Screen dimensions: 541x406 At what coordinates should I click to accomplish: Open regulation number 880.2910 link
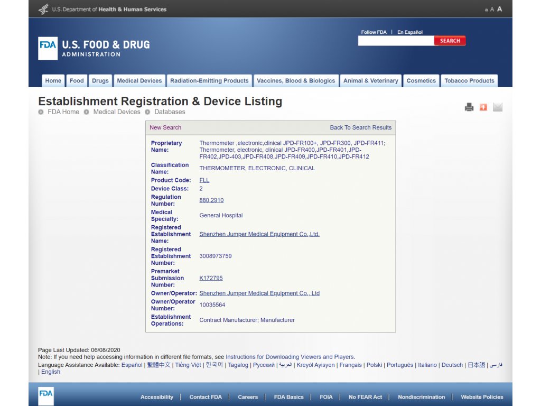tap(211, 200)
